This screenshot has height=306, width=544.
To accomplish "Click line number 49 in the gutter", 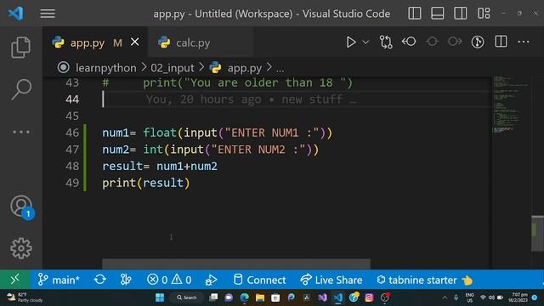I will [x=72, y=183].
